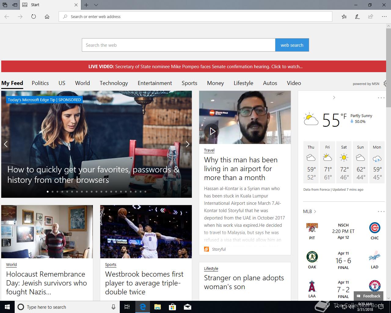Open MSN feed settings gear icon
The width and height of the screenshot is (391, 313).
385,83
